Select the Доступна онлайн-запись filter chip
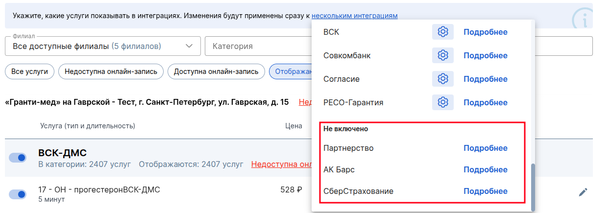This screenshot has height=213, width=611. [216, 71]
